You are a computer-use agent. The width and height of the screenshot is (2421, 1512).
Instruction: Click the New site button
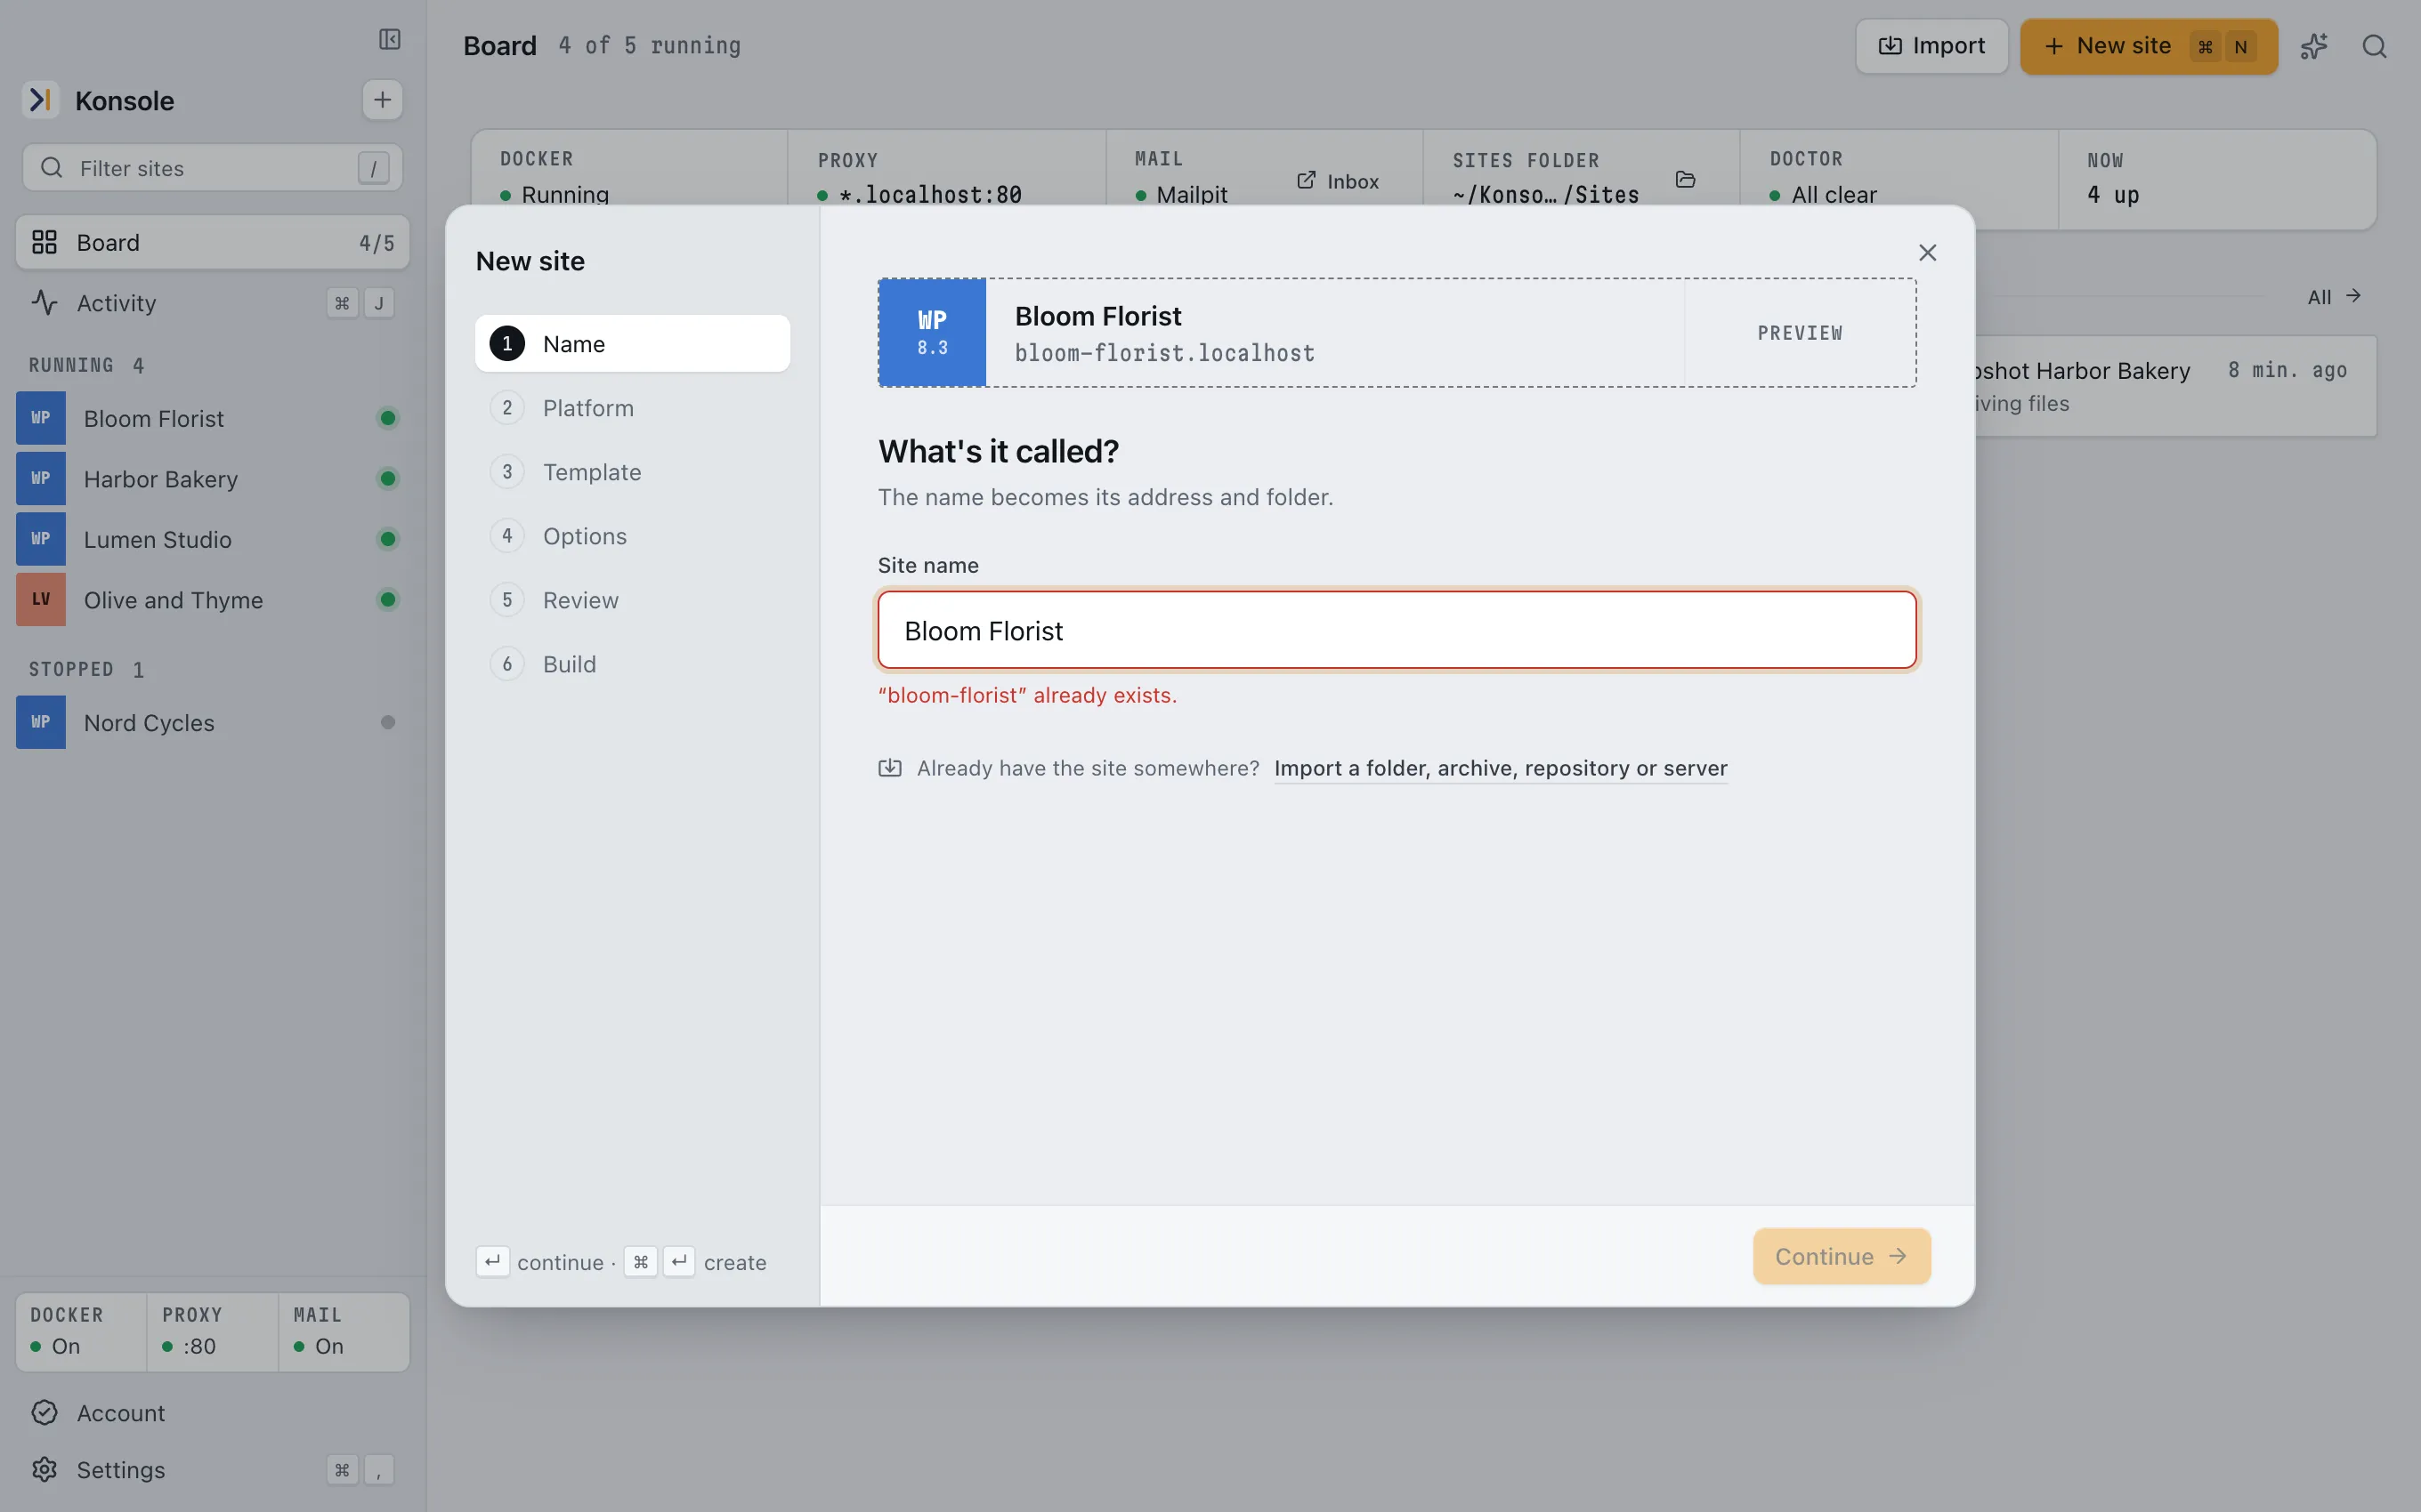[x=2148, y=46]
